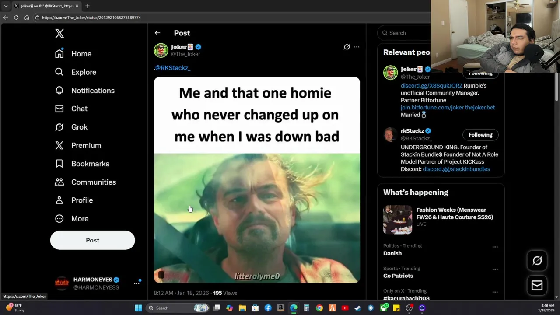Open more options for Danish trend
560x315 pixels.
(x=495, y=247)
